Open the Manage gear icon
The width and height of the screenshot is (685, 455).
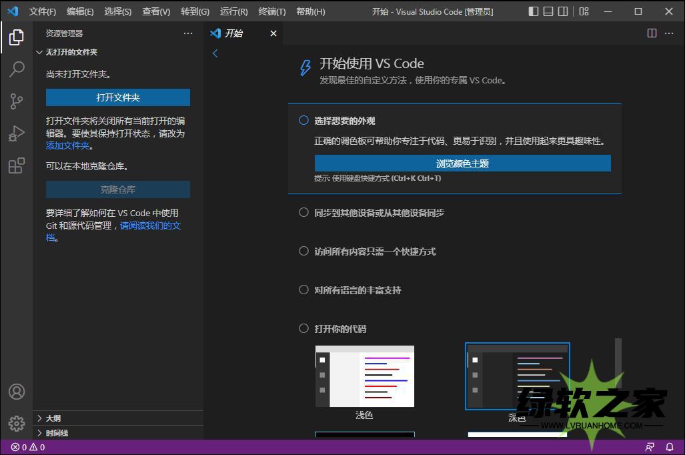tap(17, 423)
